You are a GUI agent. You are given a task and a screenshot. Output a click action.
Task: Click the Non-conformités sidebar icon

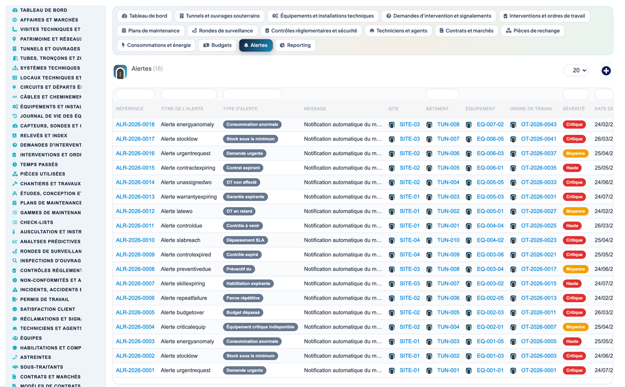15,280
